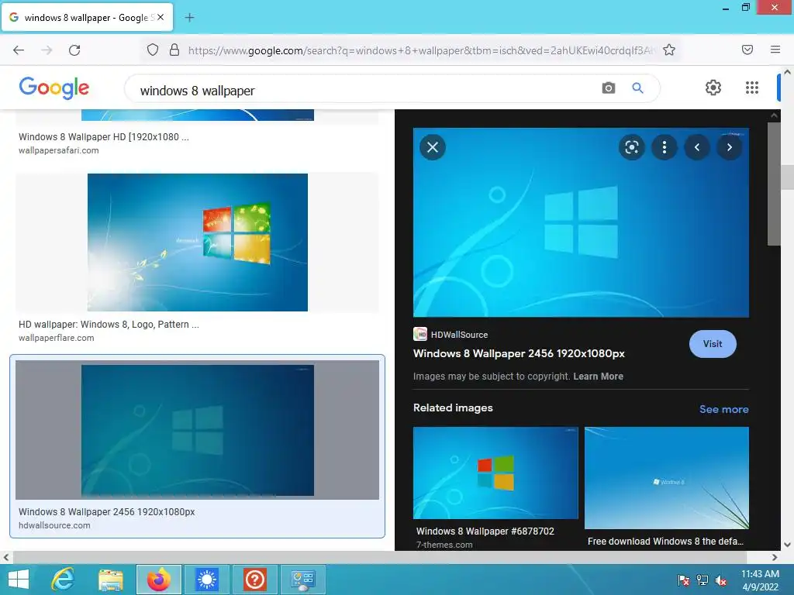Viewport: 794px width, 595px height.
Task: Launch Internet Explorer from the taskbar
Action: click(64, 580)
